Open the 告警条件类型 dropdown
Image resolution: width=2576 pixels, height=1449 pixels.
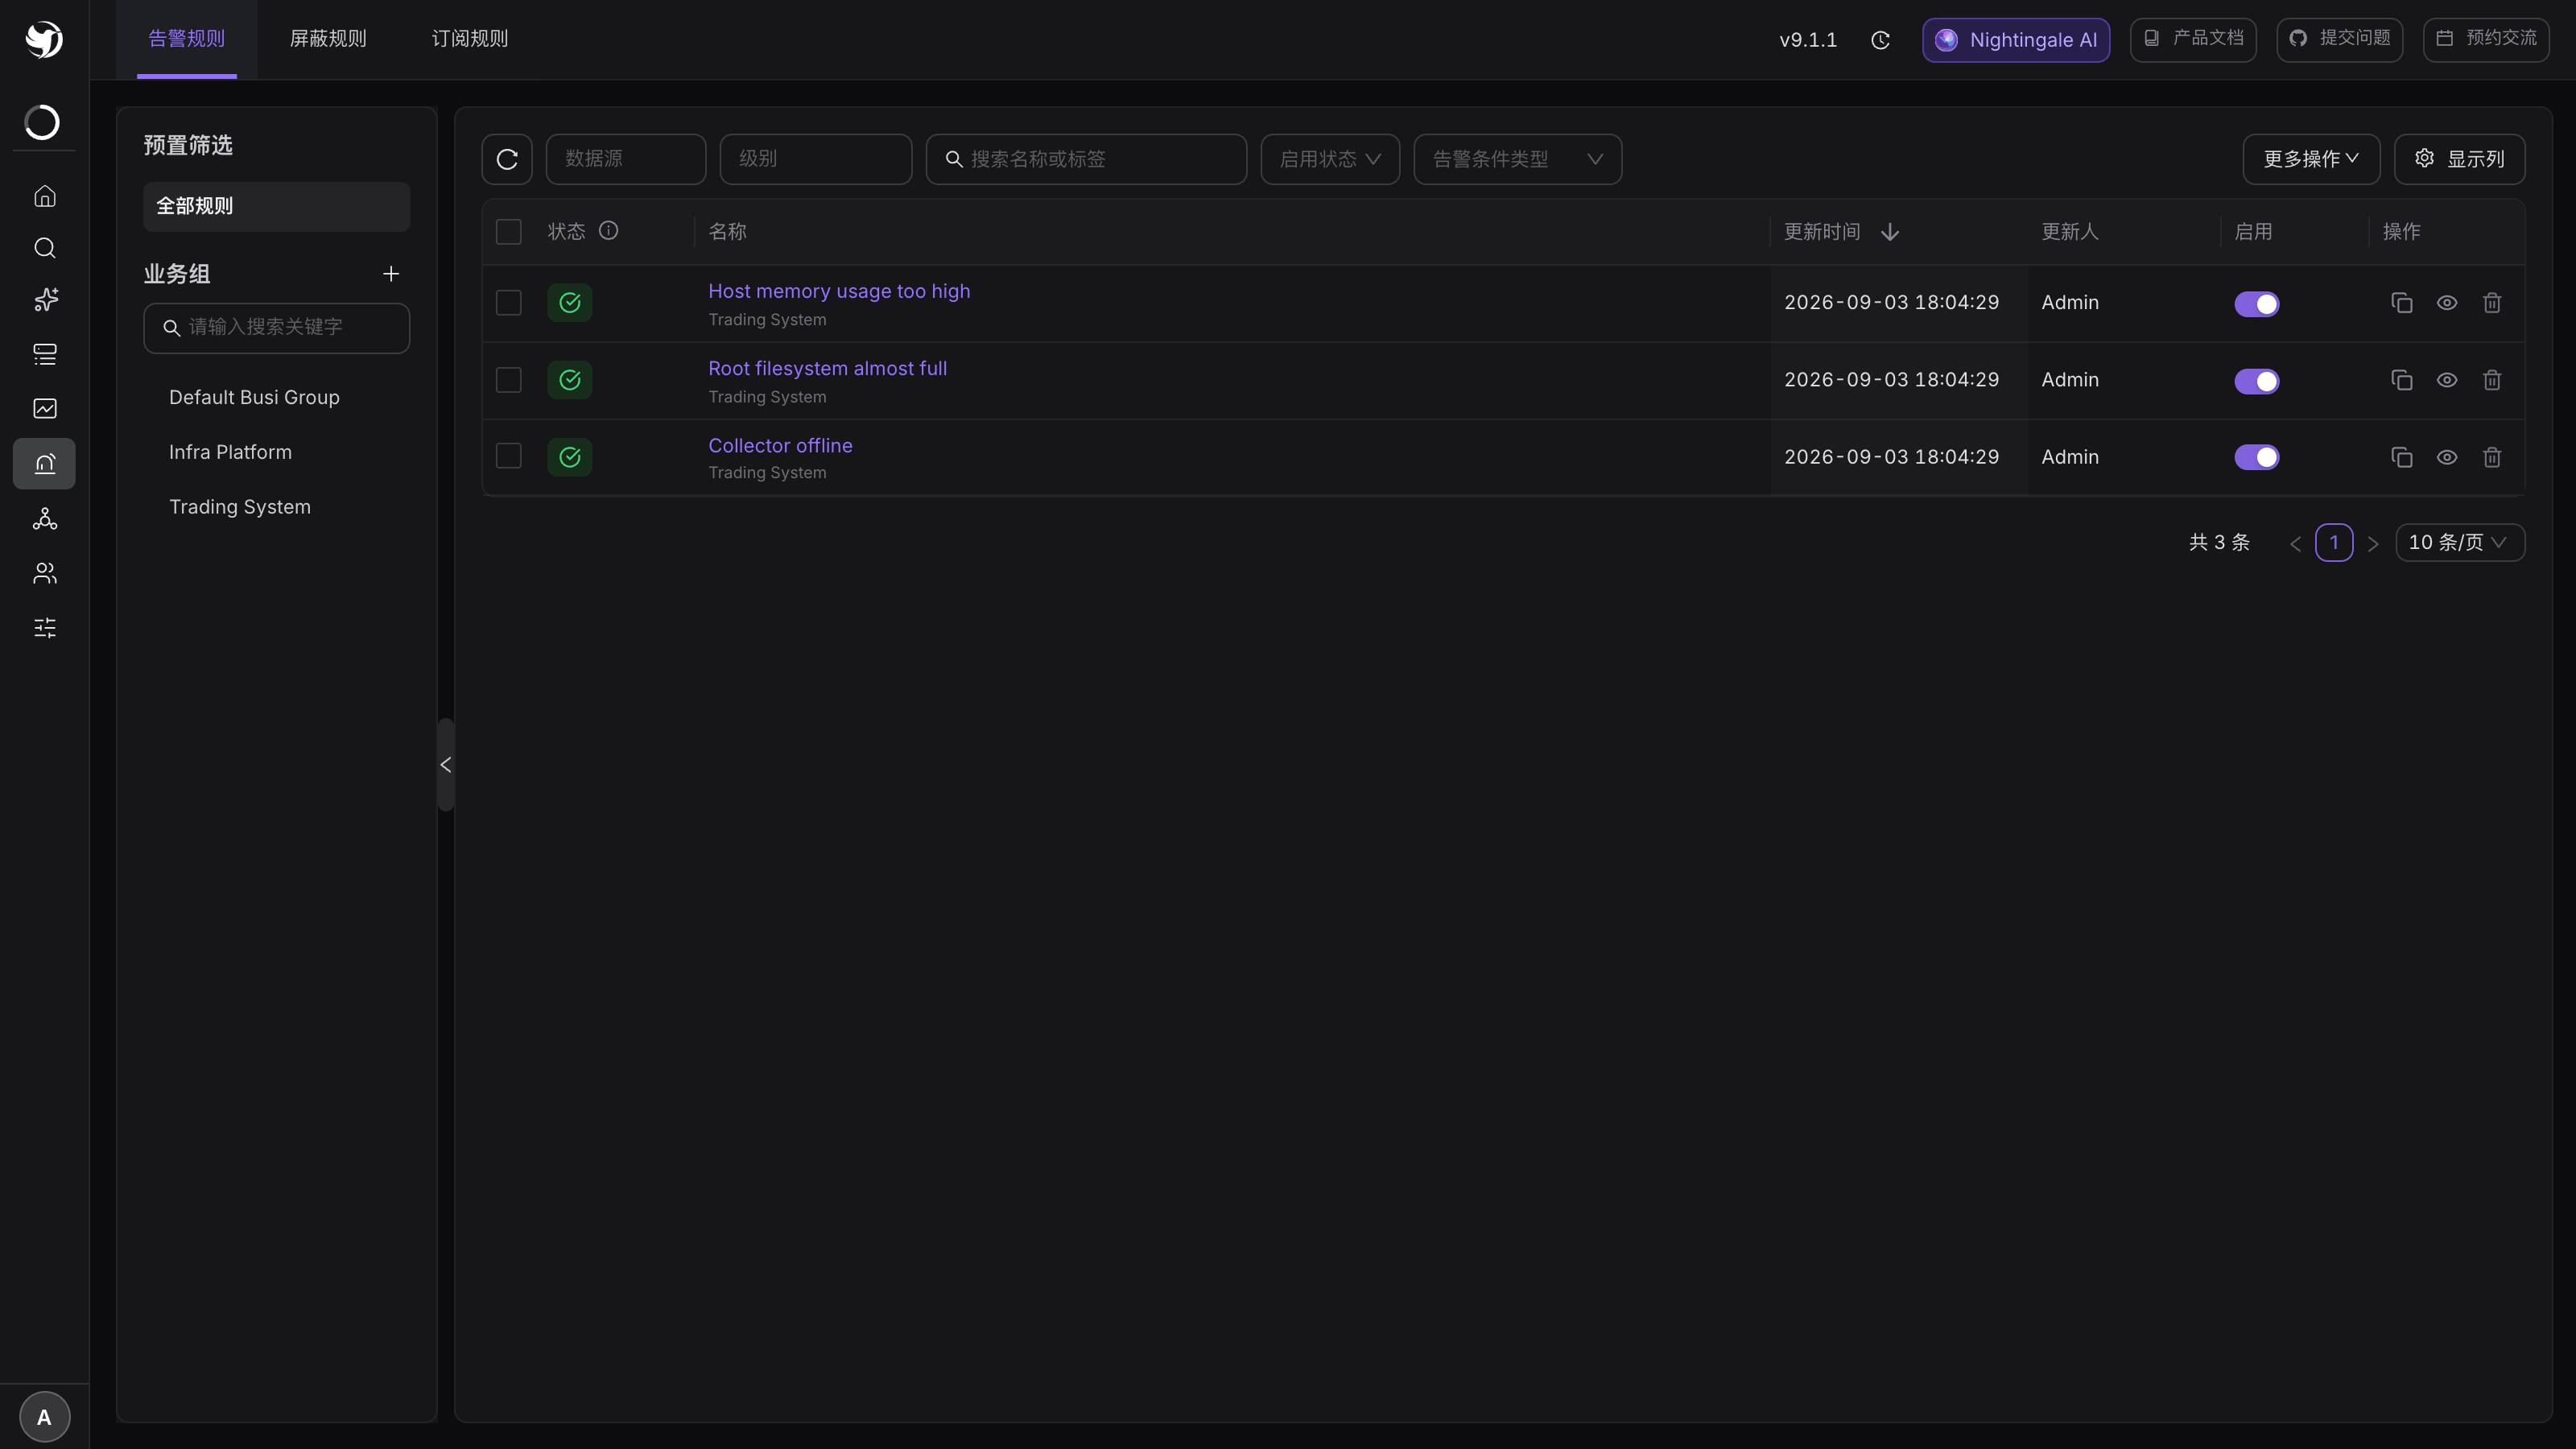tap(1518, 159)
